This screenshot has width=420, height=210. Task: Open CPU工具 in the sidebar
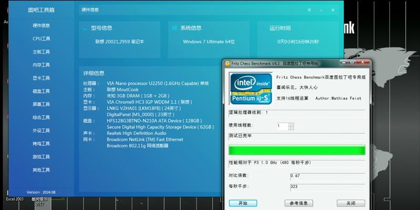click(41, 38)
